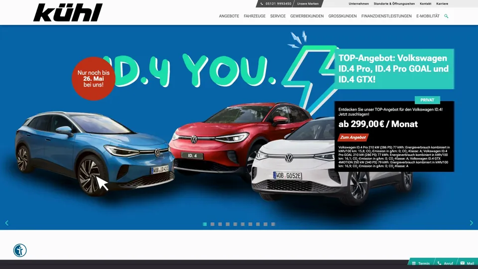Viewport: 478px width, 269px height.
Task: Open the FINANZDIENSTLEISTUNGEN menu
Action: [386, 16]
